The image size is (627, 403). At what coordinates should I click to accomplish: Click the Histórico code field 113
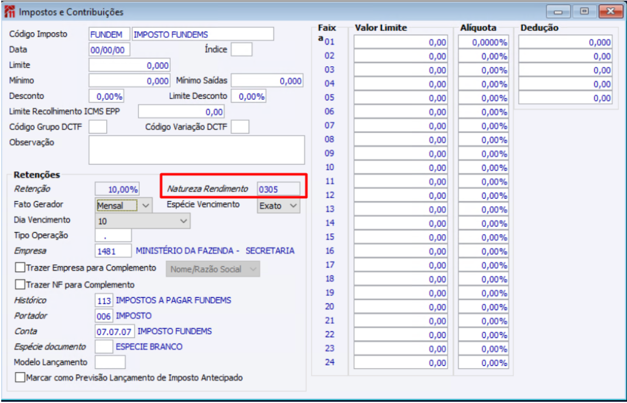(x=104, y=300)
